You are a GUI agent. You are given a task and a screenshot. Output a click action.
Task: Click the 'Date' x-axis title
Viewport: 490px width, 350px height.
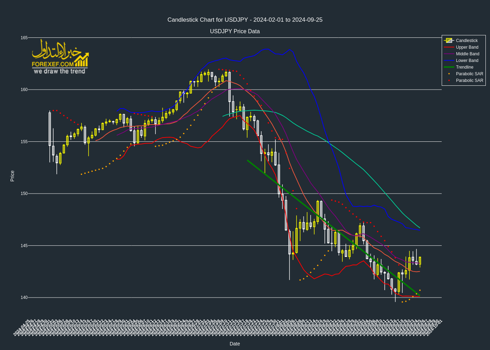pyautogui.click(x=235, y=344)
